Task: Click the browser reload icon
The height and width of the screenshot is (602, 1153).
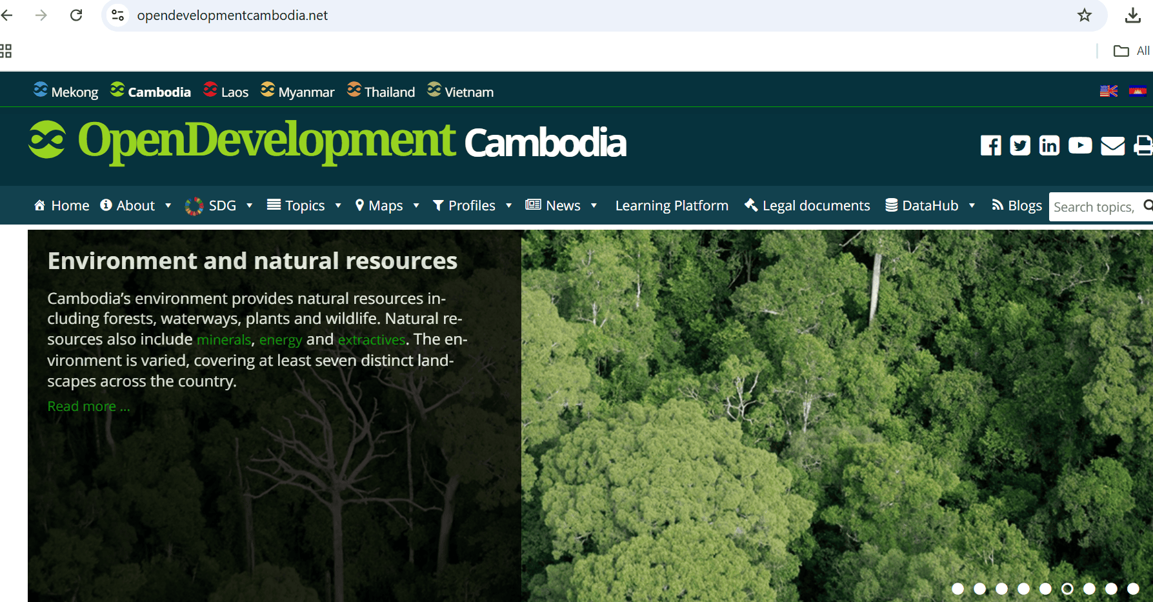Action: [x=76, y=15]
